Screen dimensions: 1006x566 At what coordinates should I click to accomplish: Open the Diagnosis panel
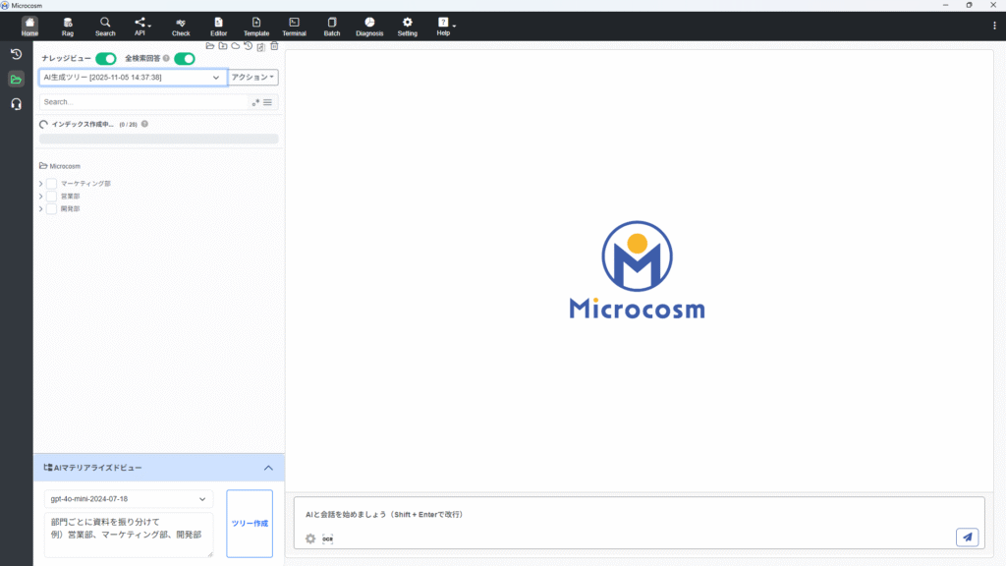pos(369,26)
